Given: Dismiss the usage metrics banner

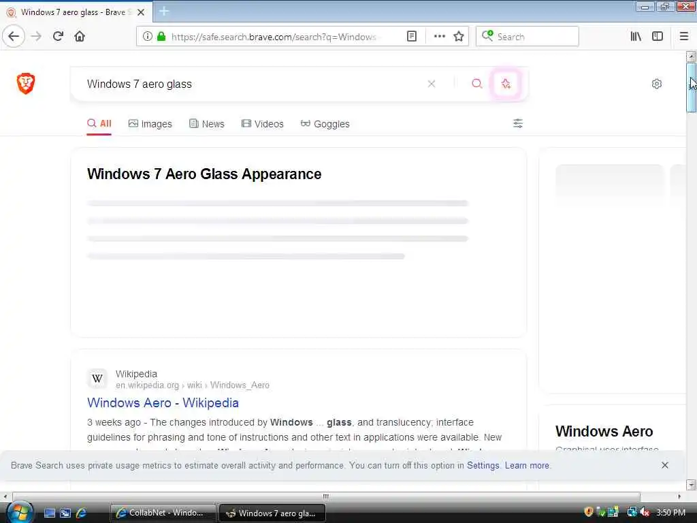Looking at the screenshot, I should point(664,465).
